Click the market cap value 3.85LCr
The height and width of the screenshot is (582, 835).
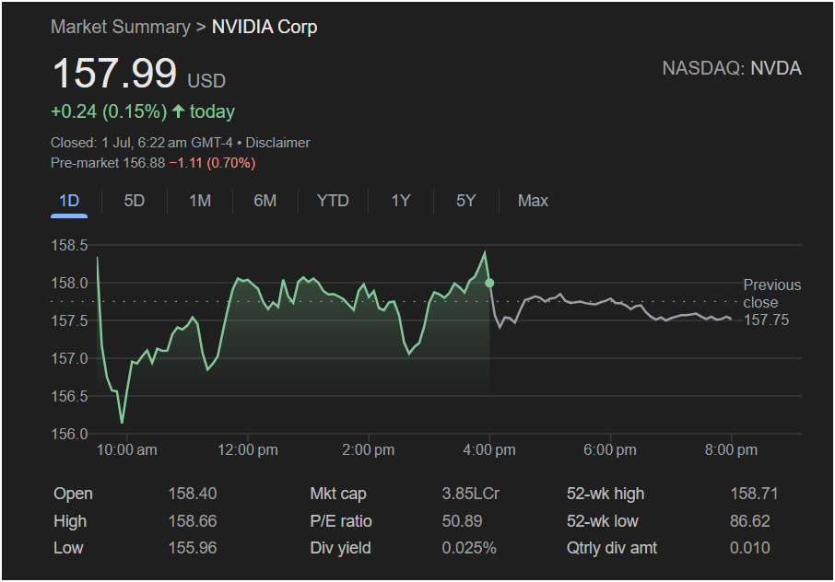[x=471, y=494]
